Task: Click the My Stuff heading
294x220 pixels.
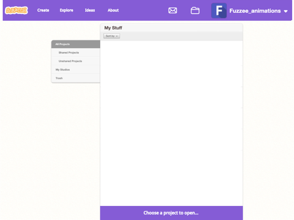Action: [113, 28]
